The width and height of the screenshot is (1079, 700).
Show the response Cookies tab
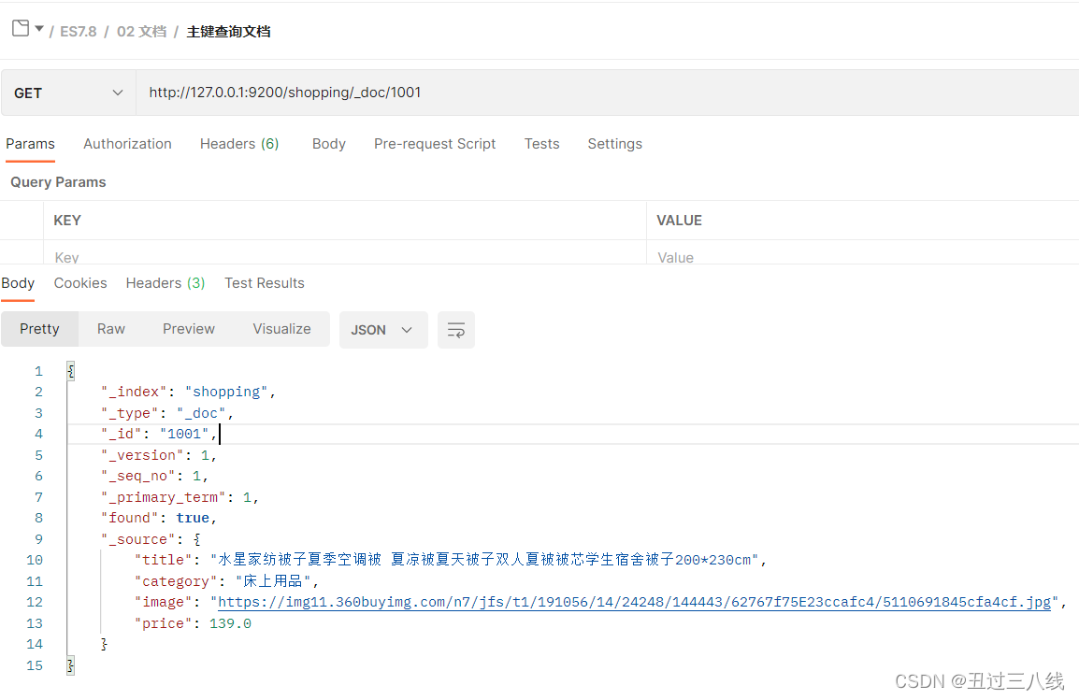click(x=80, y=283)
